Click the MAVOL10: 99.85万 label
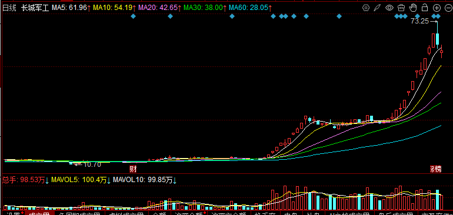Image resolution: width=453 pixels, height=215 pixels. coord(145,180)
